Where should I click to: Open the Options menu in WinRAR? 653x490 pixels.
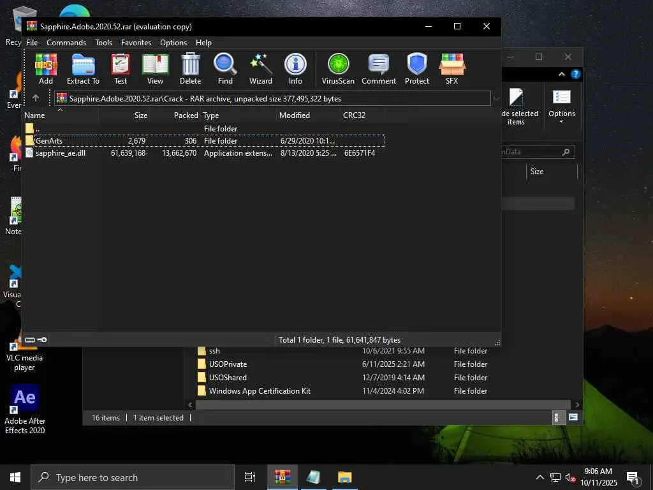pyautogui.click(x=173, y=43)
